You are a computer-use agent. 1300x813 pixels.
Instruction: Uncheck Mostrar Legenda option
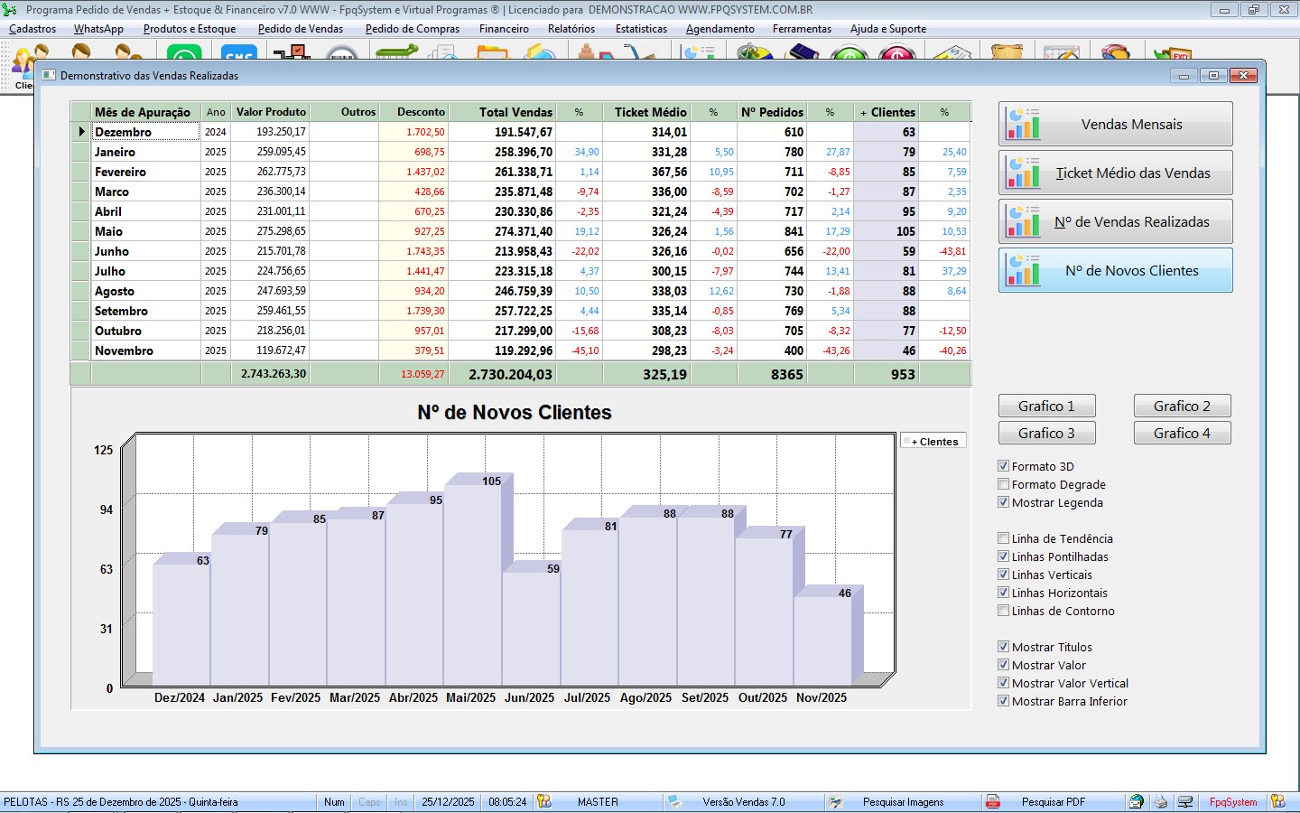point(1003,502)
